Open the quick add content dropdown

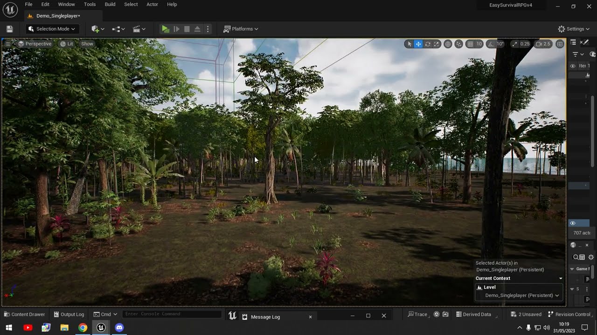pyautogui.click(x=98, y=29)
